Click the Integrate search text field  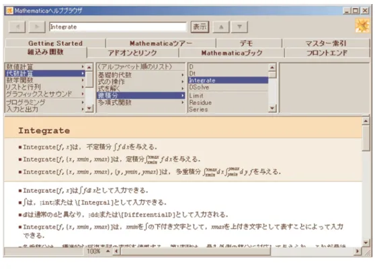click(x=118, y=27)
